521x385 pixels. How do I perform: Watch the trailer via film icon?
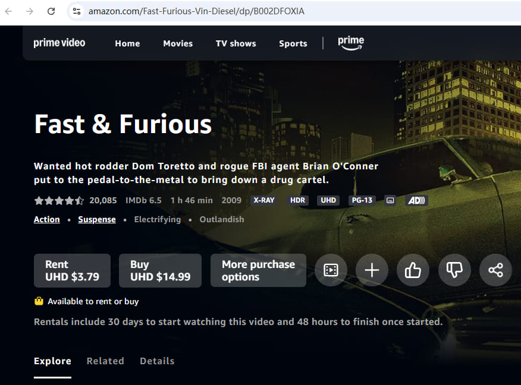click(331, 270)
